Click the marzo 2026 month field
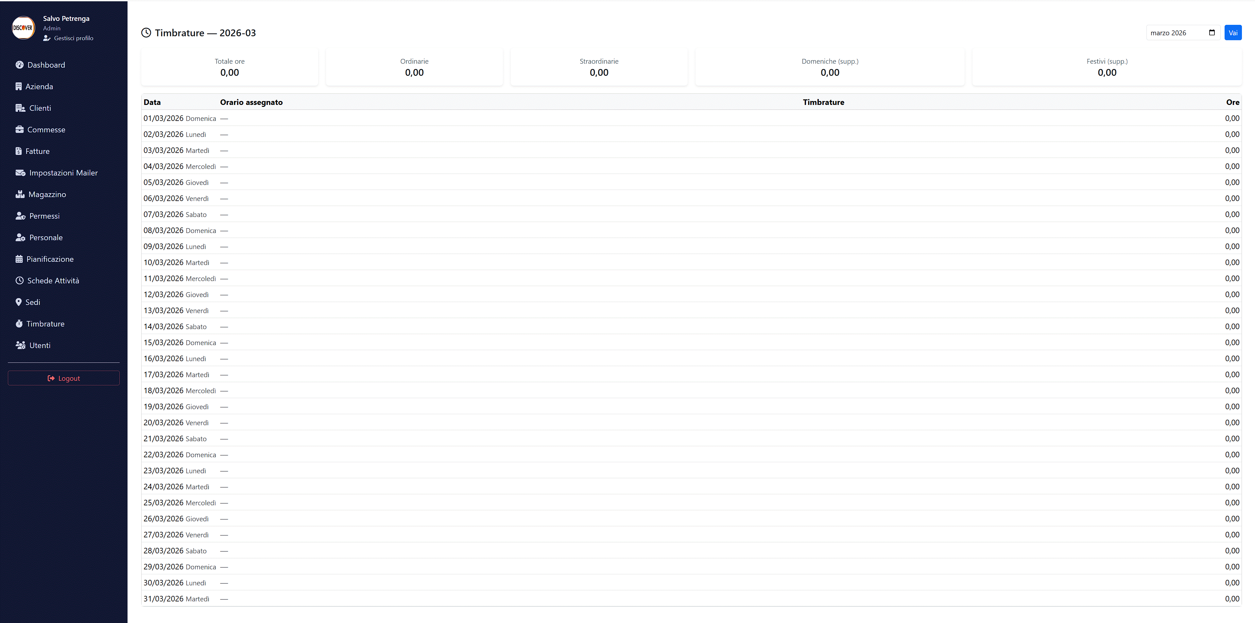This screenshot has width=1255, height=623. pyautogui.click(x=1169, y=33)
